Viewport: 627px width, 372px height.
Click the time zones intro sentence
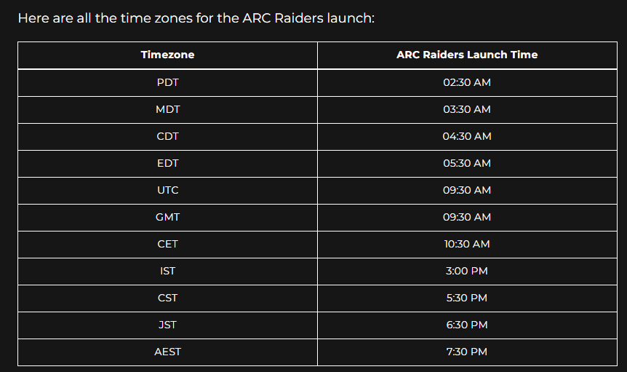[196, 17]
